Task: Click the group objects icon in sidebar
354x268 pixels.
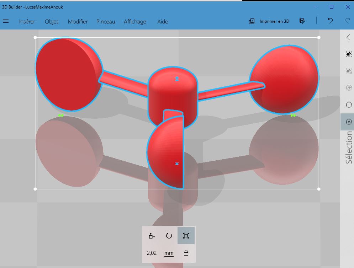Action: 349,54
